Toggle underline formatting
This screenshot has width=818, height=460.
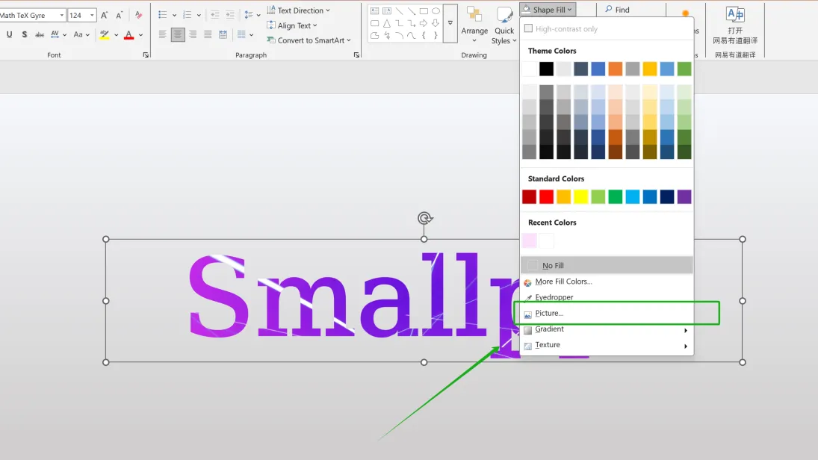pyautogui.click(x=9, y=34)
